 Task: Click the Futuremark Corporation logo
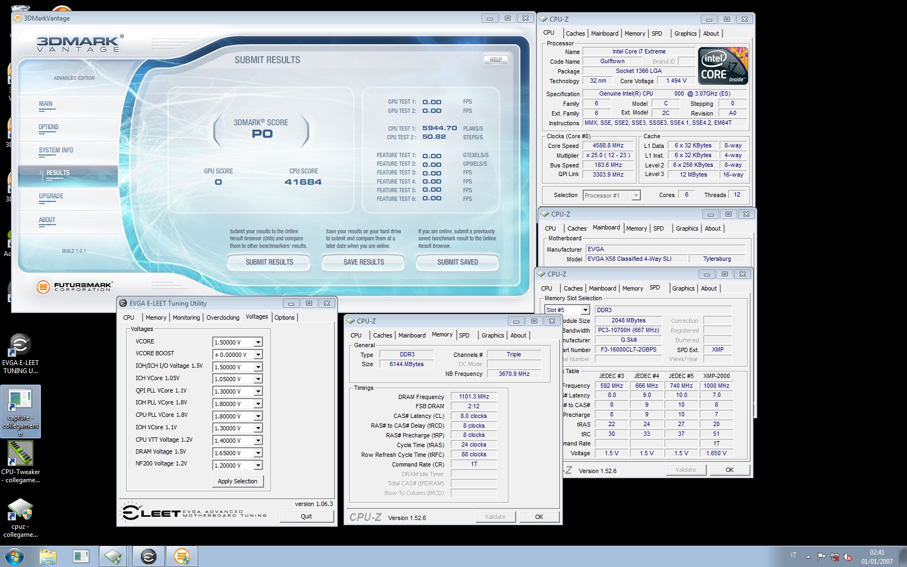click(x=75, y=287)
